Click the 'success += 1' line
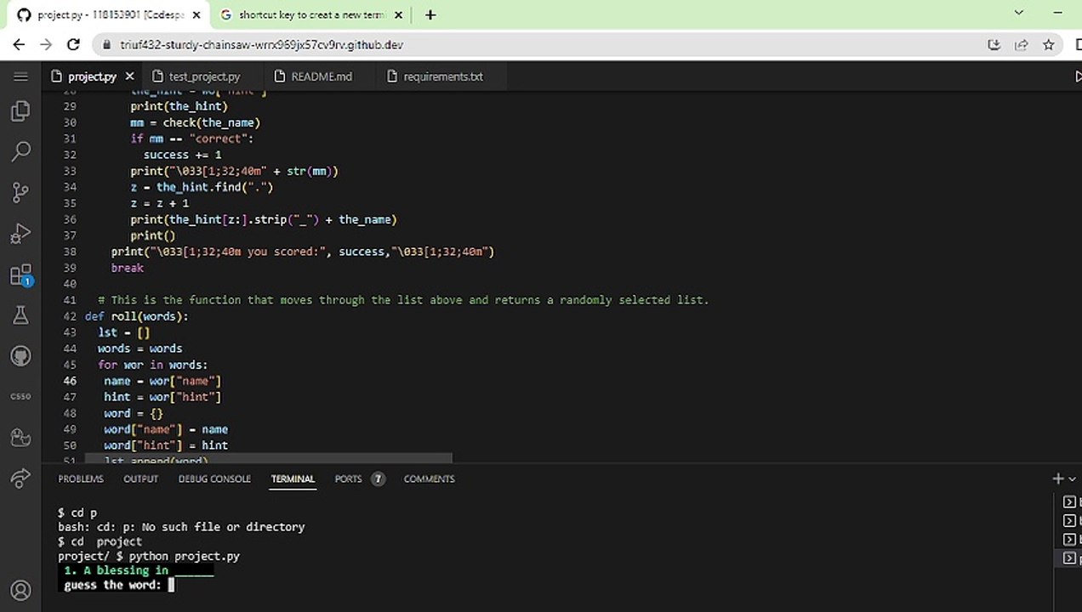This screenshot has width=1082, height=612. (x=182, y=155)
